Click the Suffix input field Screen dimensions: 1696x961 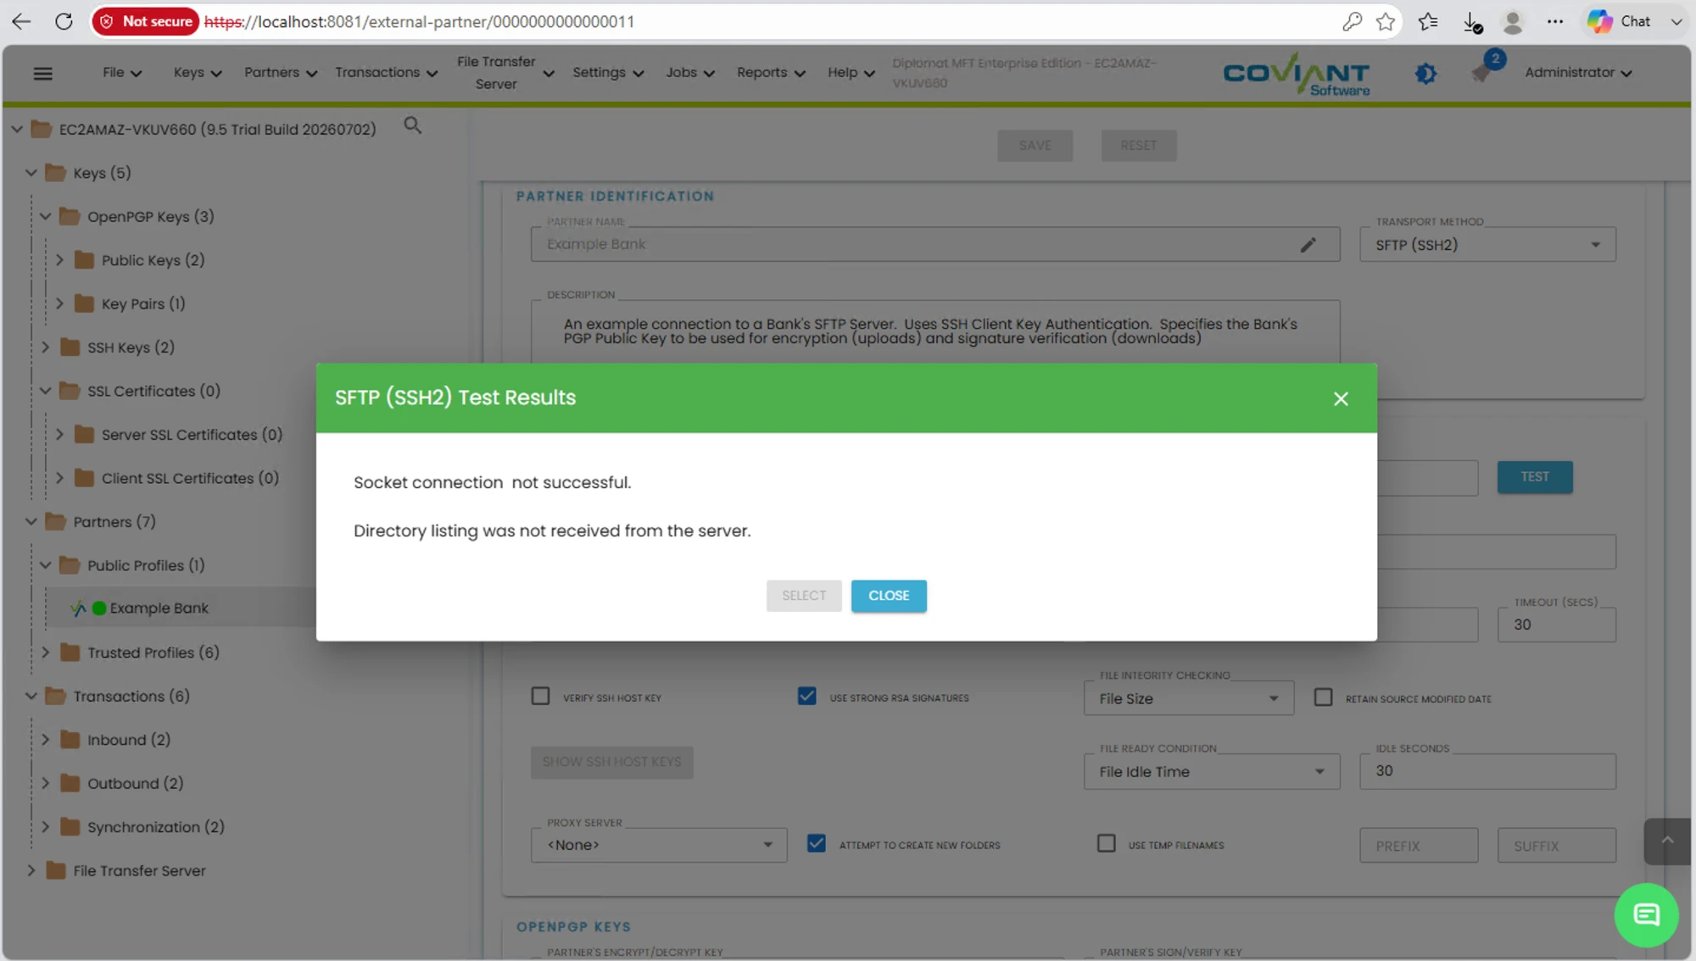[1557, 846]
